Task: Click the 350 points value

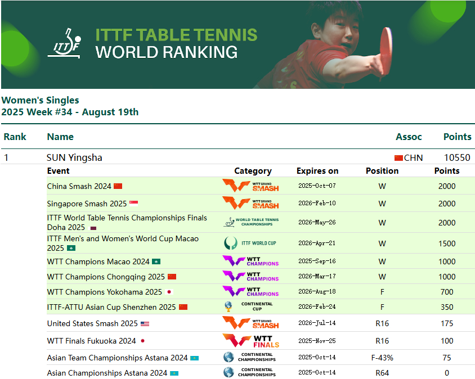Action: 447,307
